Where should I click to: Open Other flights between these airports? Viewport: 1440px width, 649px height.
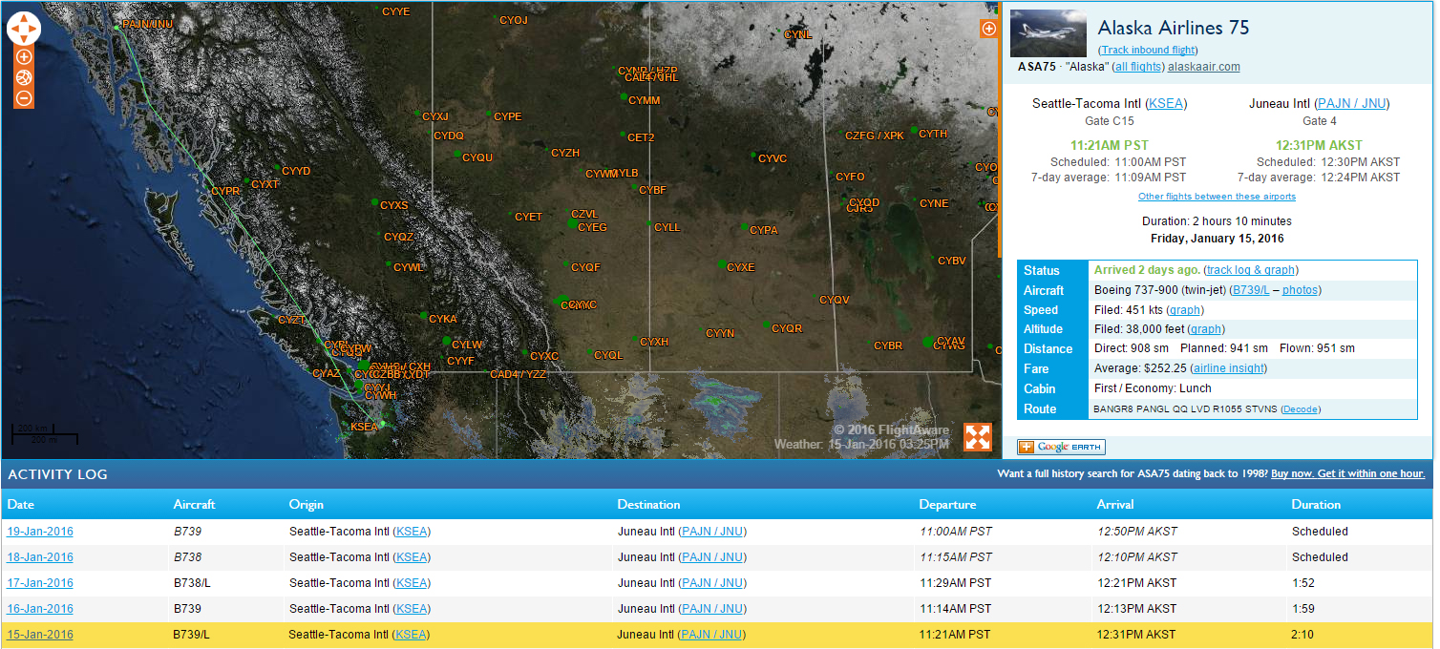[x=1217, y=197]
